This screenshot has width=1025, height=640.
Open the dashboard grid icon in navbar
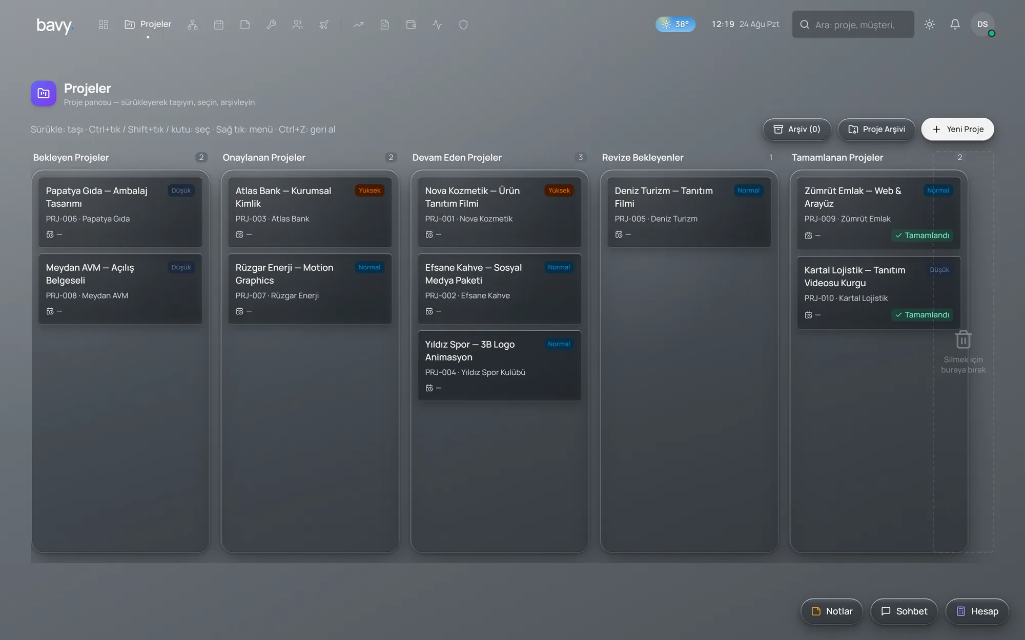104,25
